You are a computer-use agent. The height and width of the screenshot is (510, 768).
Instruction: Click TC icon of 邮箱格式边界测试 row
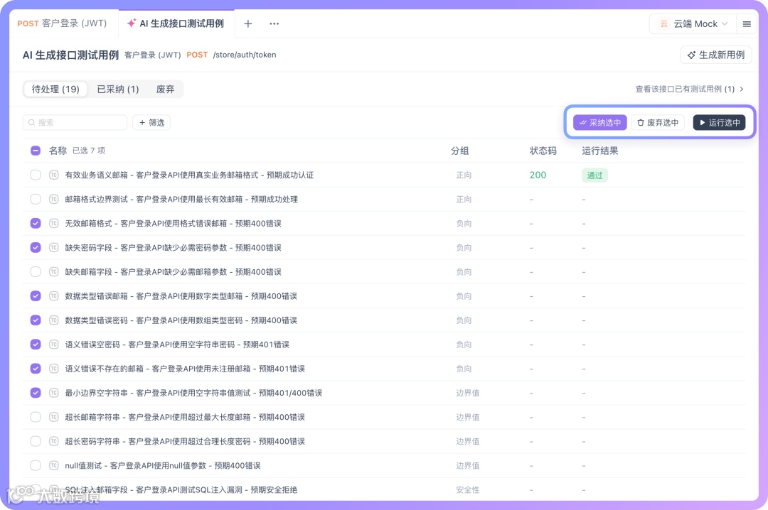pyautogui.click(x=54, y=199)
